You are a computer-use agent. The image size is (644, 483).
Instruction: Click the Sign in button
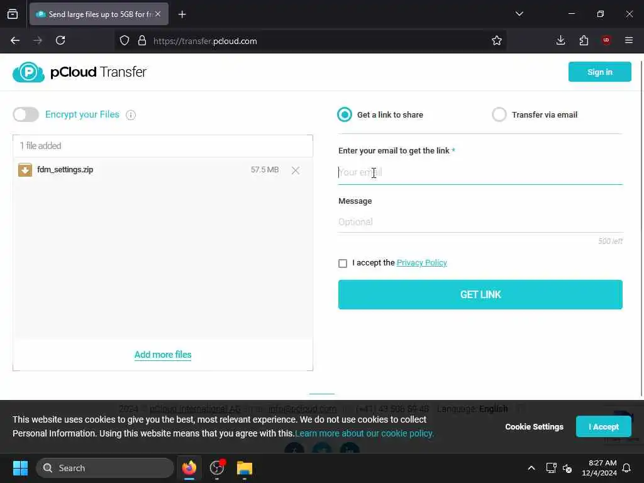pos(599,72)
